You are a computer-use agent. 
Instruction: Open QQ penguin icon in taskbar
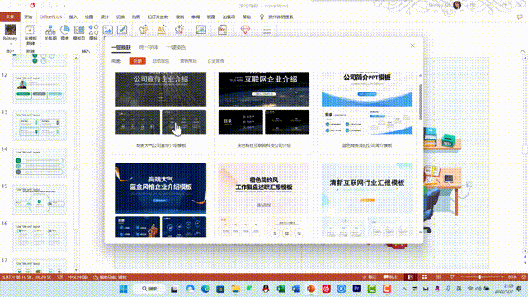point(266,289)
